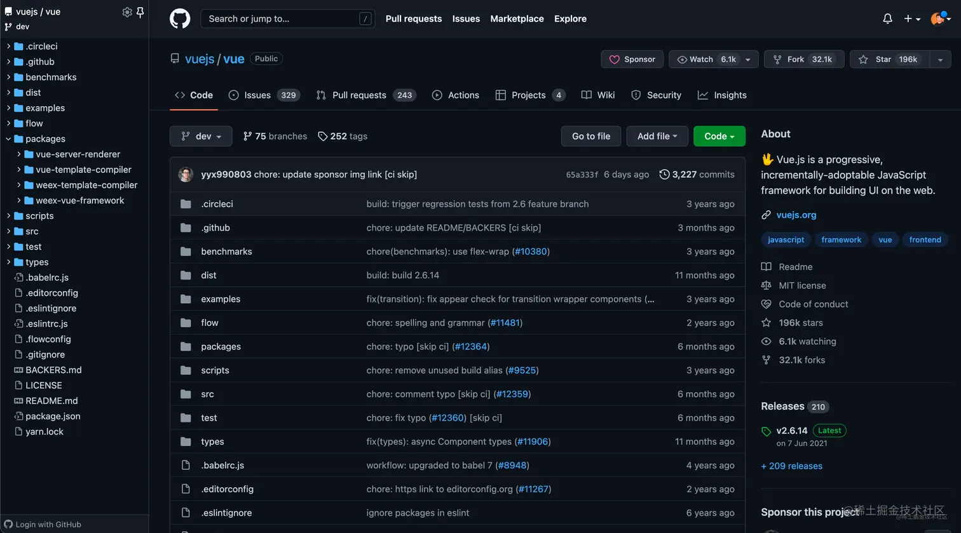Click the Sponsor heart button
Viewport: 961px width, 533px height.
click(x=632, y=59)
